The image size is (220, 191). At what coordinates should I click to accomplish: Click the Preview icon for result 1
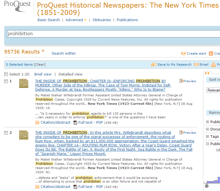click(x=181, y=81)
